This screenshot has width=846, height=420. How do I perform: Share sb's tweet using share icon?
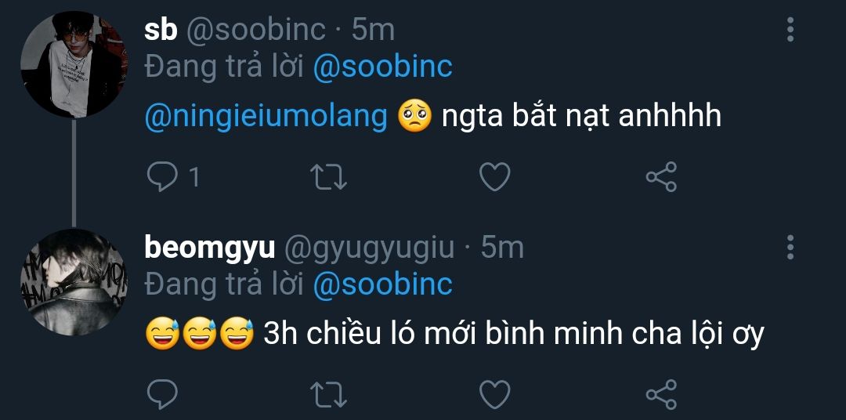[x=660, y=178]
